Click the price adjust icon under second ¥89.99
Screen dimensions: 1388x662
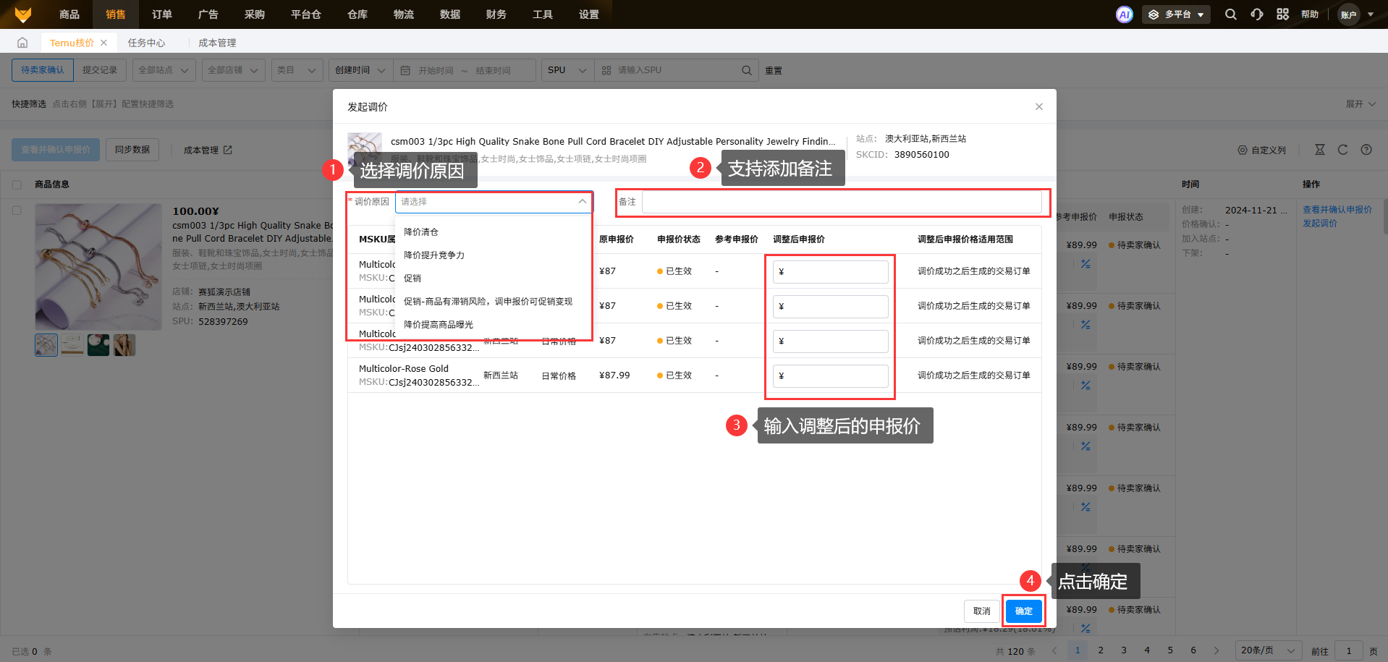click(x=1086, y=325)
